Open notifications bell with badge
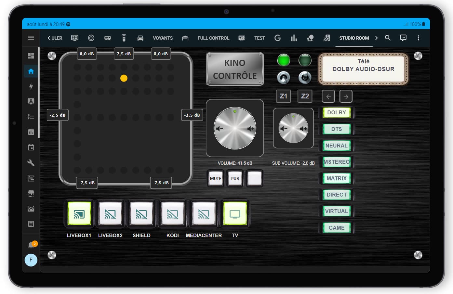 (32, 244)
